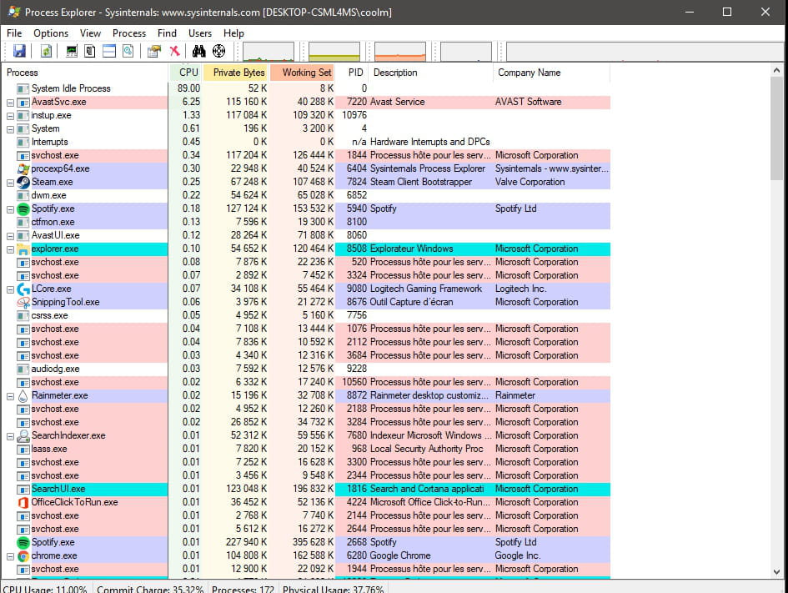Image resolution: width=788 pixels, height=593 pixels.
Task: Click the Steam.exe process icon
Action: pos(23,182)
